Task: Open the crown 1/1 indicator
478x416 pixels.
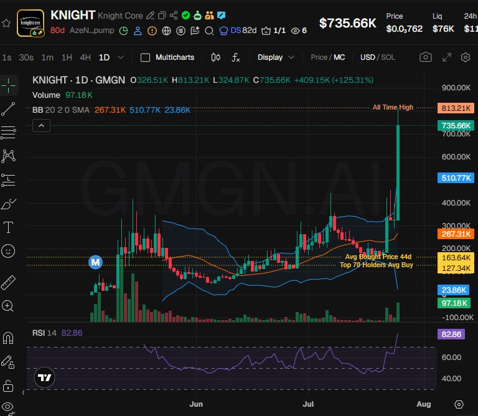Action: (273, 31)
